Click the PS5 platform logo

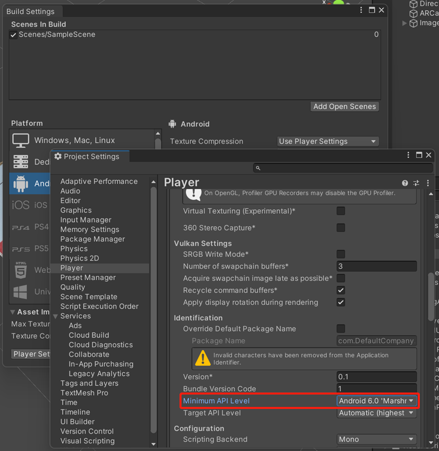pos(21,249)
